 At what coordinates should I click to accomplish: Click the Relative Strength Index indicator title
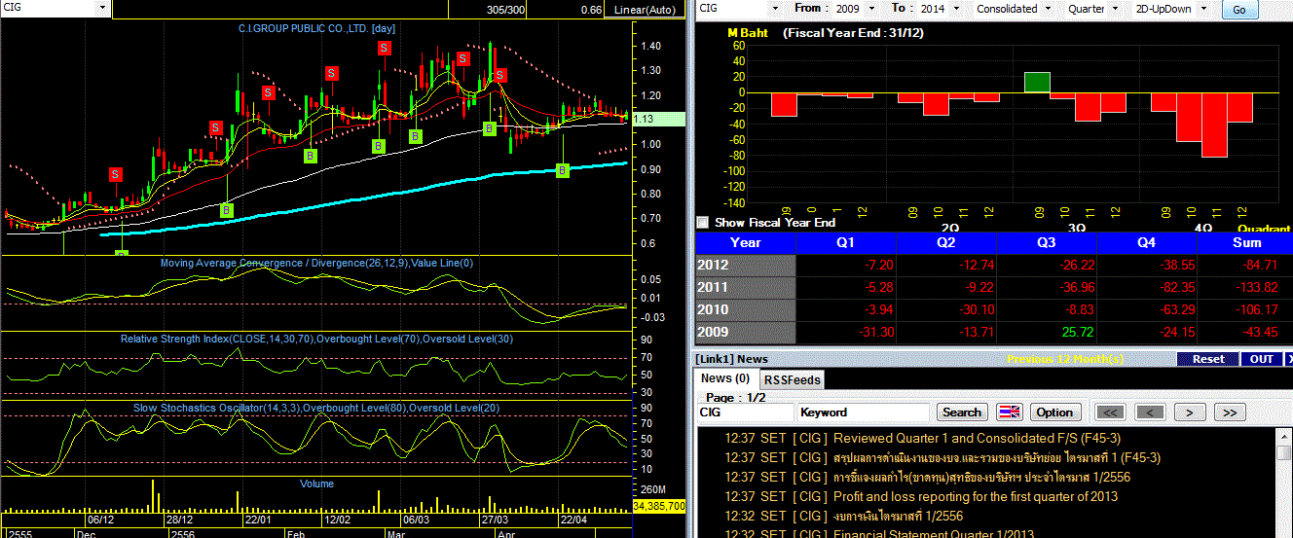[x=316, y=339]
